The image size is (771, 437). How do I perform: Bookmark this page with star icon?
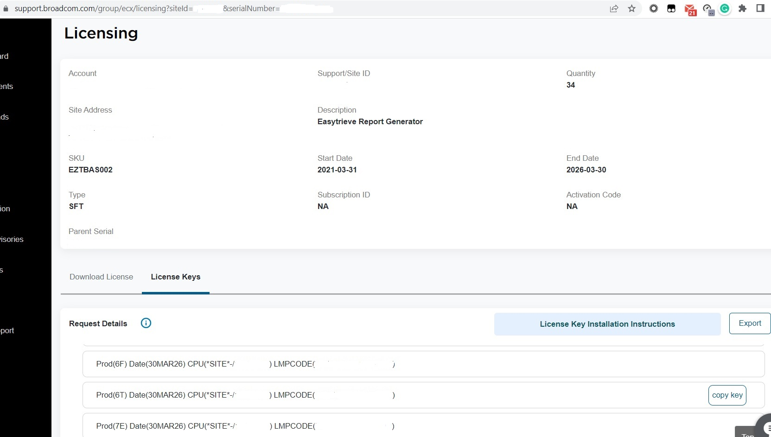coord(631,8)
